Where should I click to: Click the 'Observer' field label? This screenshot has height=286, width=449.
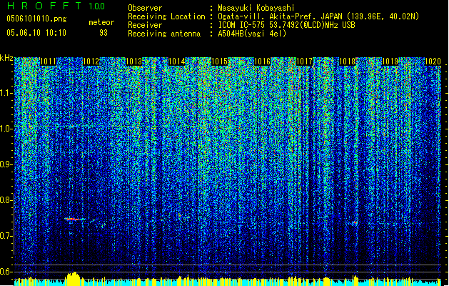[145, 8]
